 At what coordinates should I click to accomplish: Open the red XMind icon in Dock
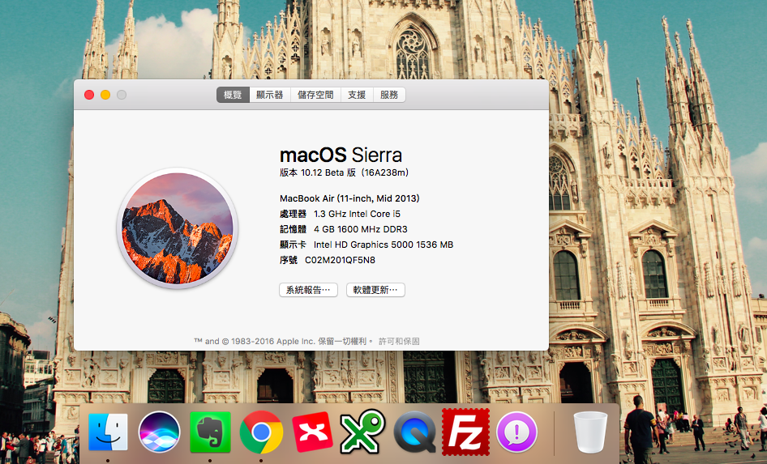[x=312, y=432]
